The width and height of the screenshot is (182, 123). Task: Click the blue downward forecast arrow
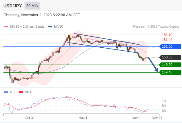153,65
